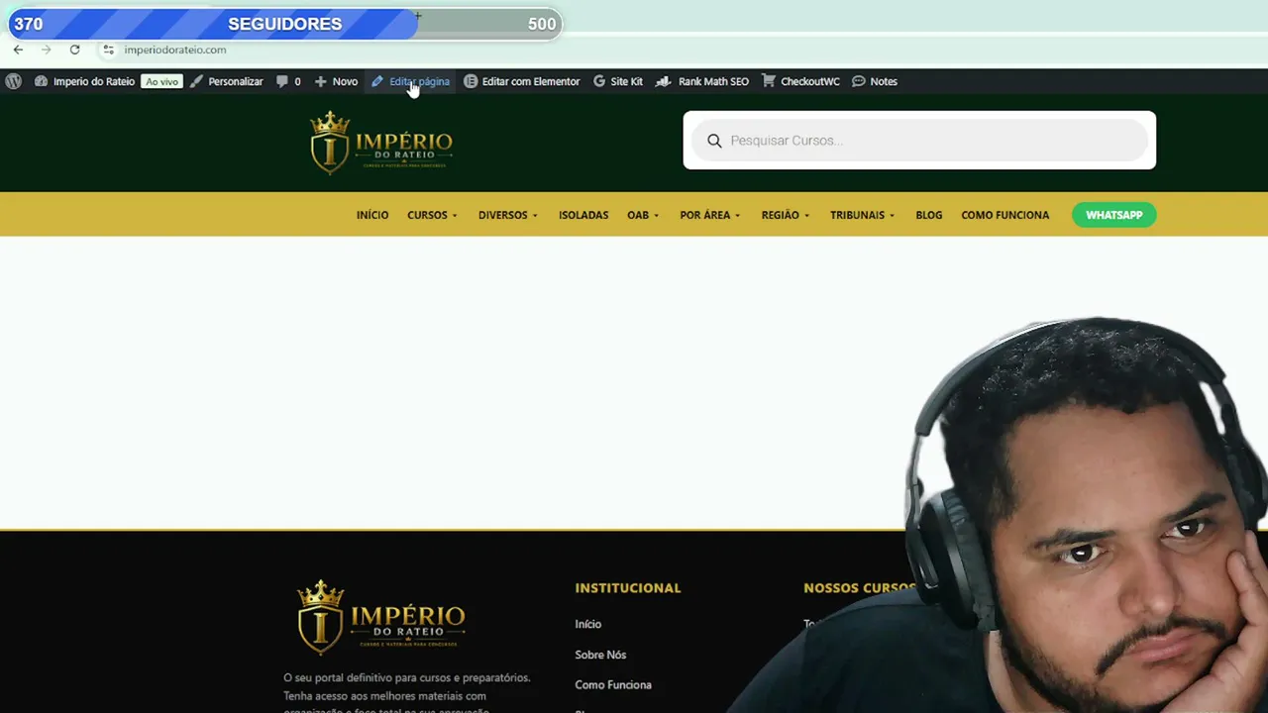
Task: Click the magnifier icon in the search box
Action: click(x=714, y=141)
